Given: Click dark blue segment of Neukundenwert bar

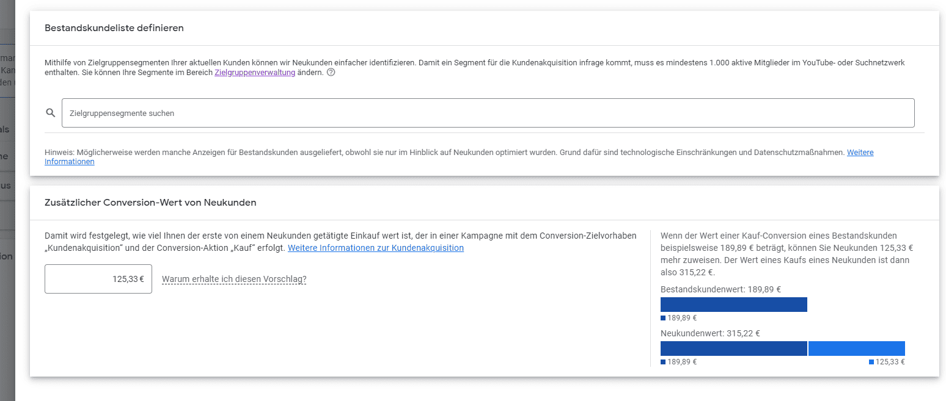Looking at the screenshot, I should 734,349.
